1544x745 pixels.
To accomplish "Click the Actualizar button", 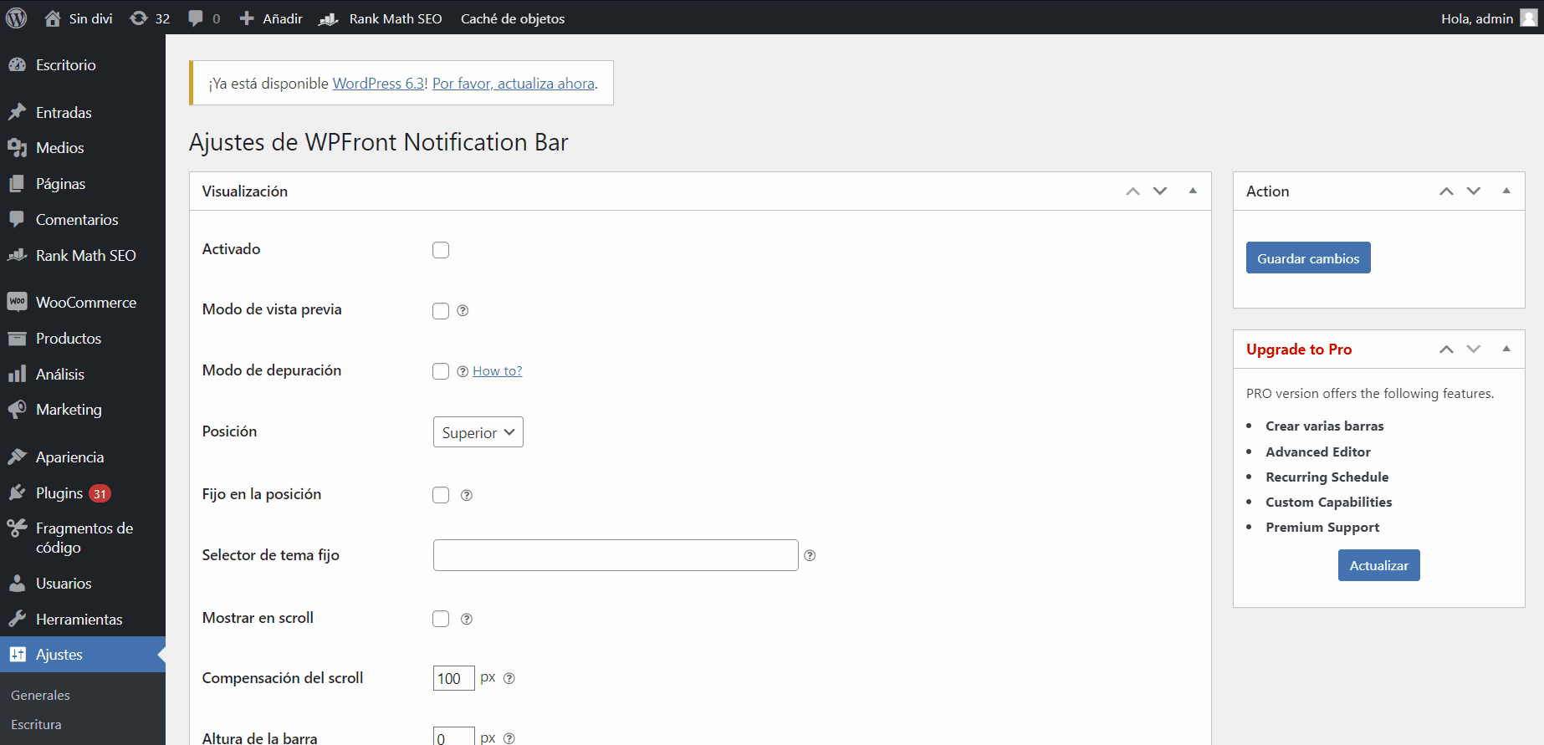I will click(1378, 566).
